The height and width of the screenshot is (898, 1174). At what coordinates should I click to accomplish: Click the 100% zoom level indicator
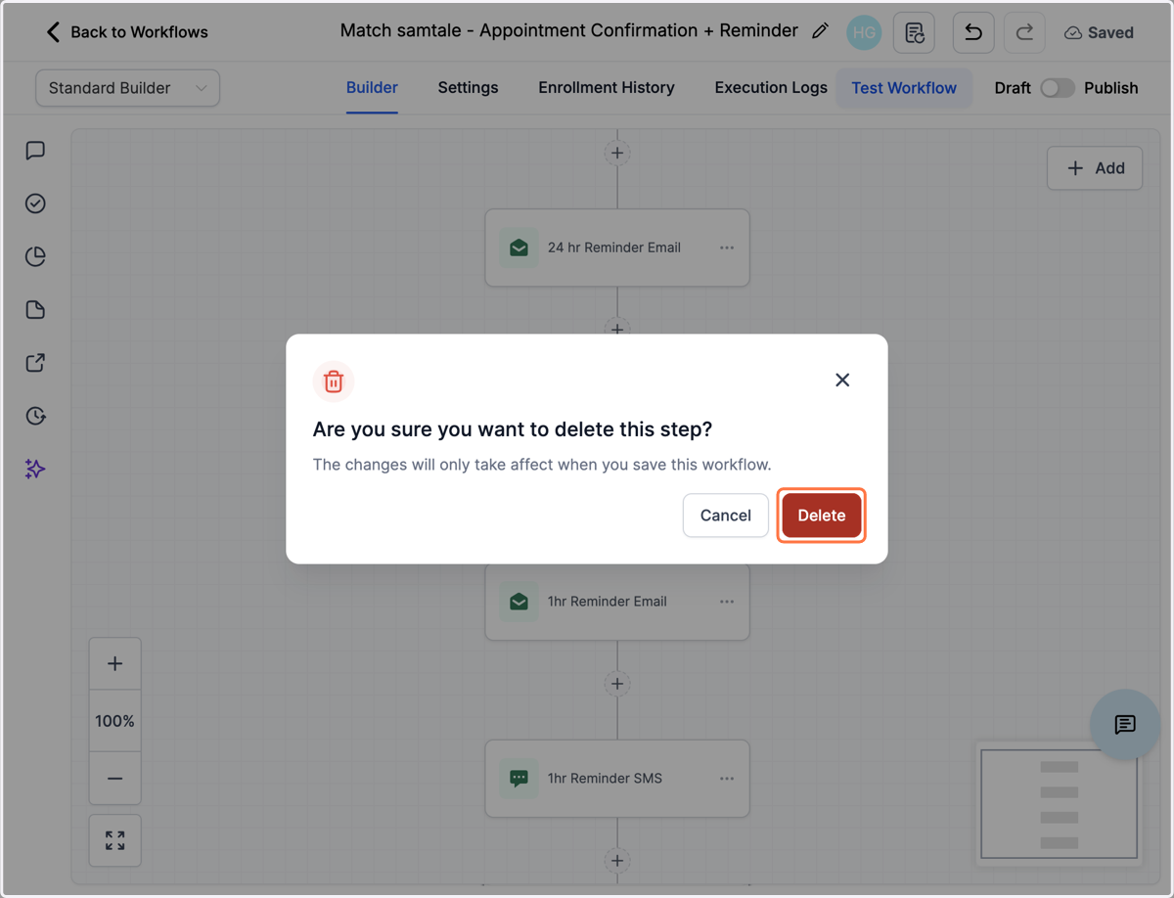114,721
